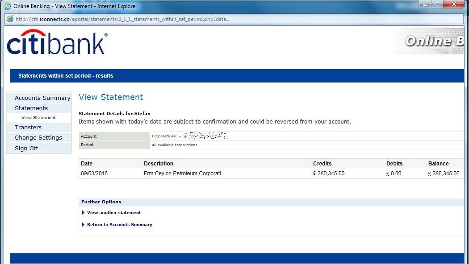This screenshot has width=469, height=264.
Task: Click All available transactions period value
Action: pyautogui.click(x=174, y=145)
